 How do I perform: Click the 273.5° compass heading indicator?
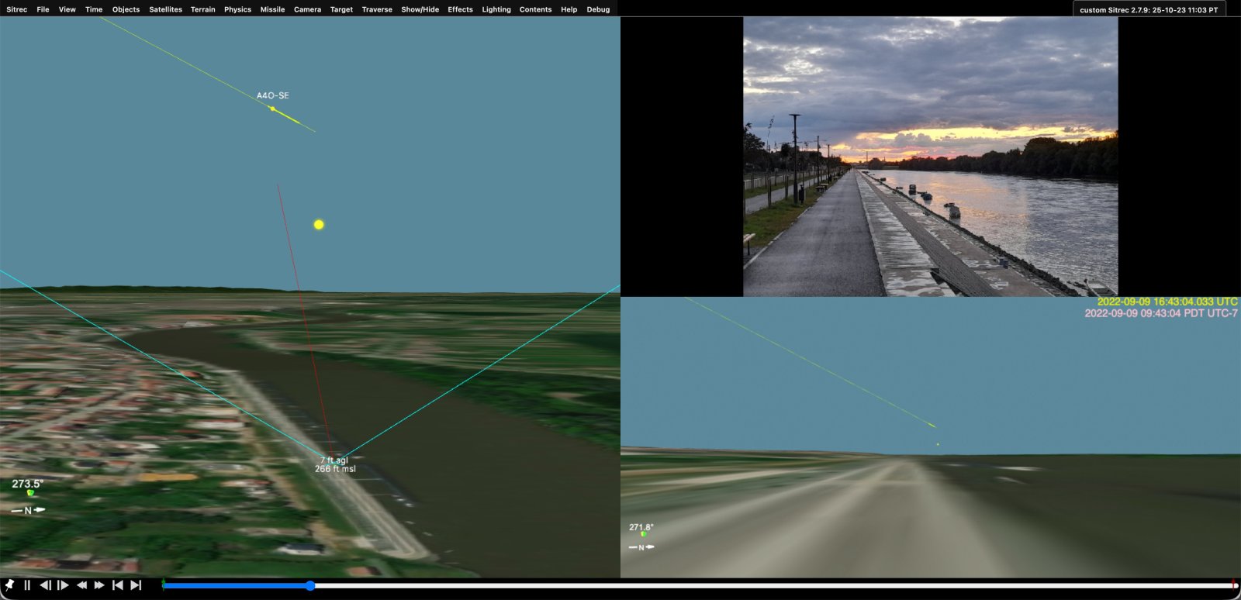point(28,484)
